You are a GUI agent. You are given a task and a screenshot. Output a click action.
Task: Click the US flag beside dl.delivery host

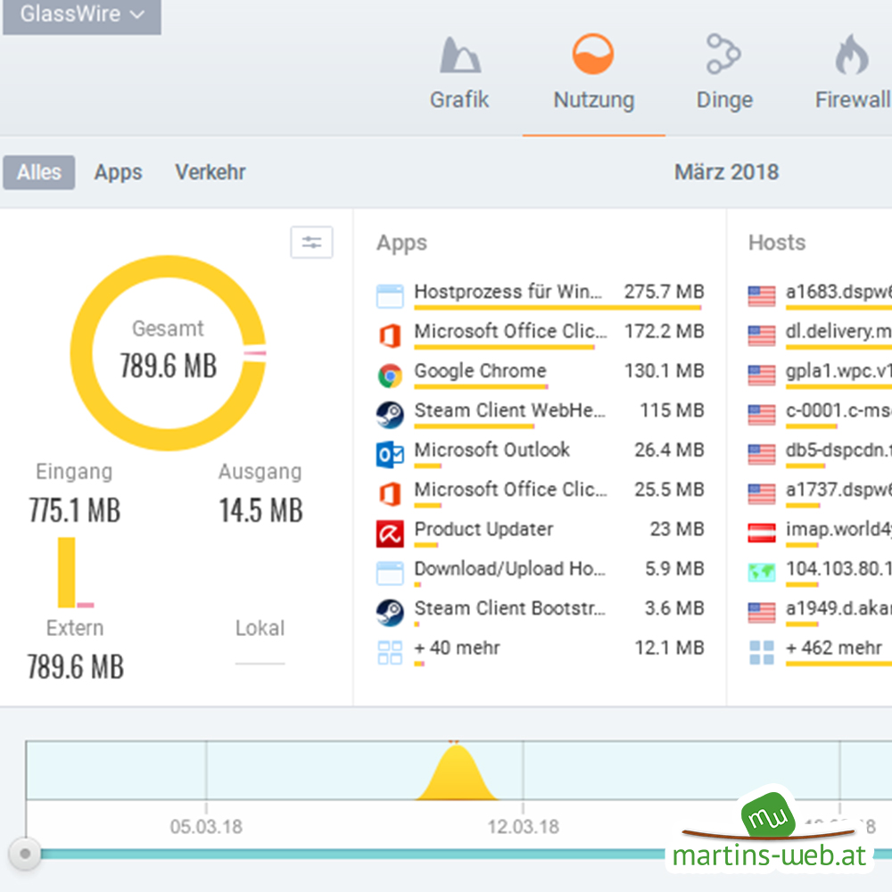click(761, 335)
